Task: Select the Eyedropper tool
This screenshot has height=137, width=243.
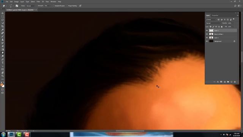Action: click(3, 30)
